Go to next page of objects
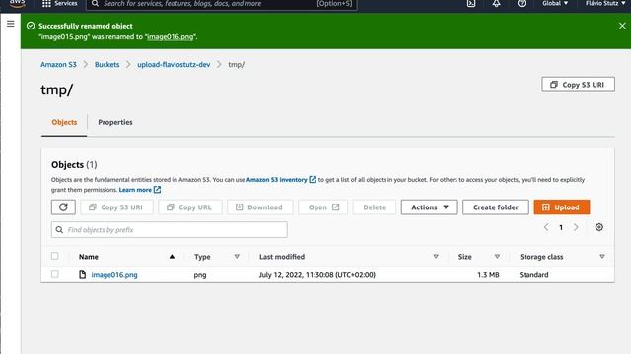The width and height of the screenshot is (631, 354). pyautogui.click(x=576, y=227)
